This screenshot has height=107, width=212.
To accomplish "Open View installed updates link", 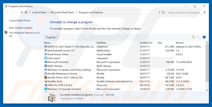I will pyautogui.click(x=21, y=28).
